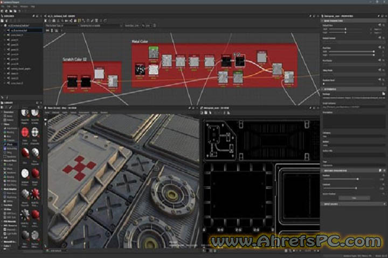This screenshot has width=388, height=258.
Task: Click the open folder icon in main toolbar
Action: pyautogui.click(x=11, y=11)
